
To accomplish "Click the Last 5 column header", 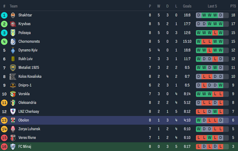I will [212, 6].
